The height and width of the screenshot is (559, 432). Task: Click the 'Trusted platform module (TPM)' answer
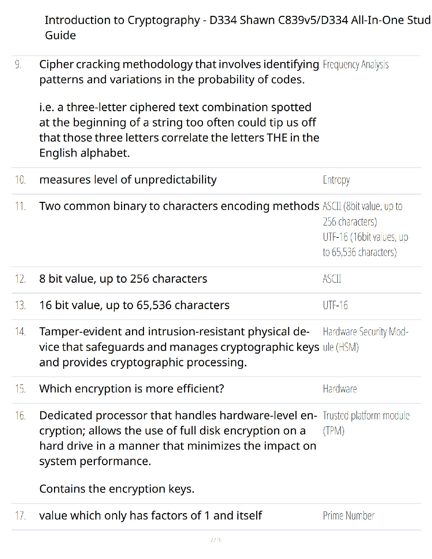(366, 423)
